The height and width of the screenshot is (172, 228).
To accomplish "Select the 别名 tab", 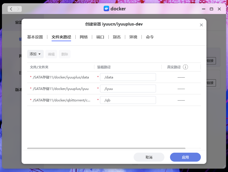I will click(x=117, y=37).
